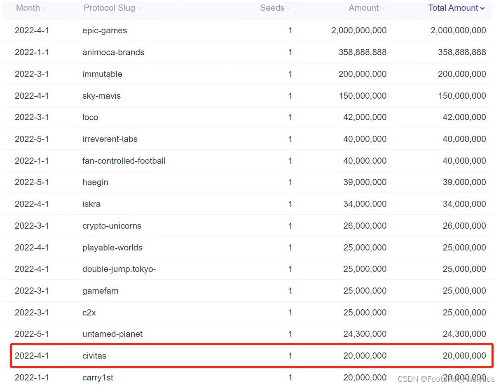Click the Month column header label

[28, 8]
